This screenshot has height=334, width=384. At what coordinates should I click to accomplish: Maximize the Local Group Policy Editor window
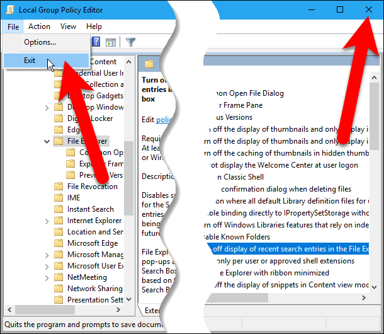click(x=340, y=10)
